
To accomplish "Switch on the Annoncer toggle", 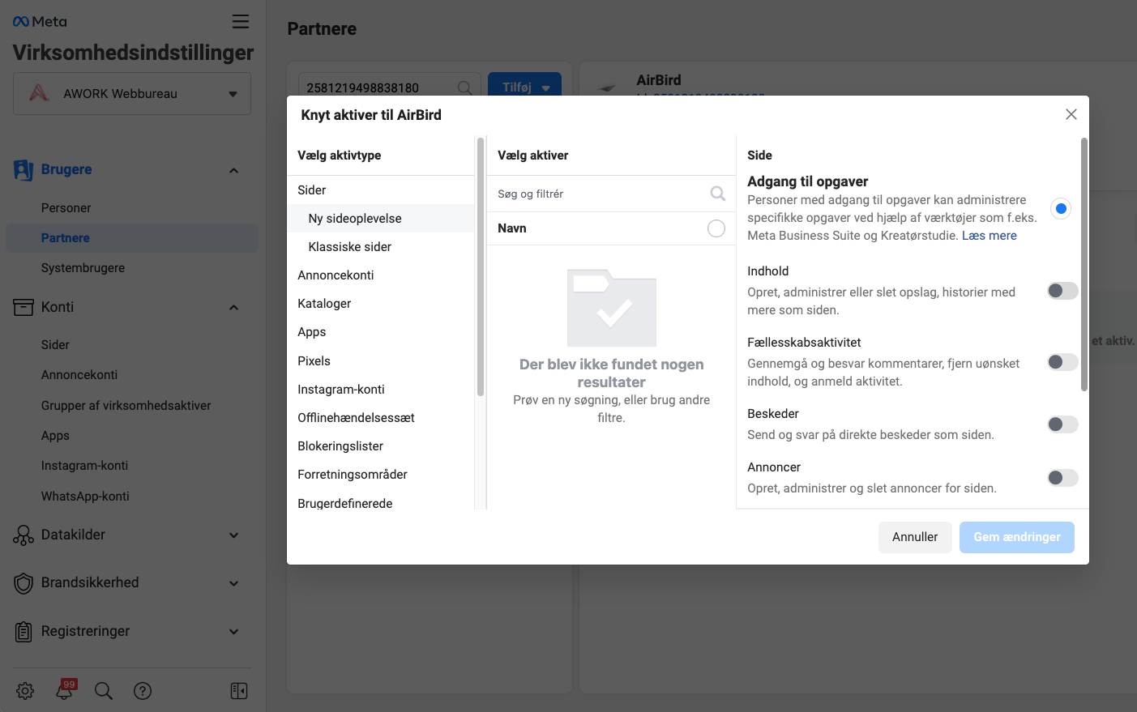I will coord(1062,478).
